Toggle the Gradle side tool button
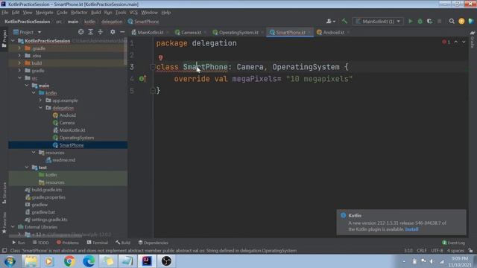Image resolution: width=477 pixels, height=268 pixels. click(x=473, y=39)
